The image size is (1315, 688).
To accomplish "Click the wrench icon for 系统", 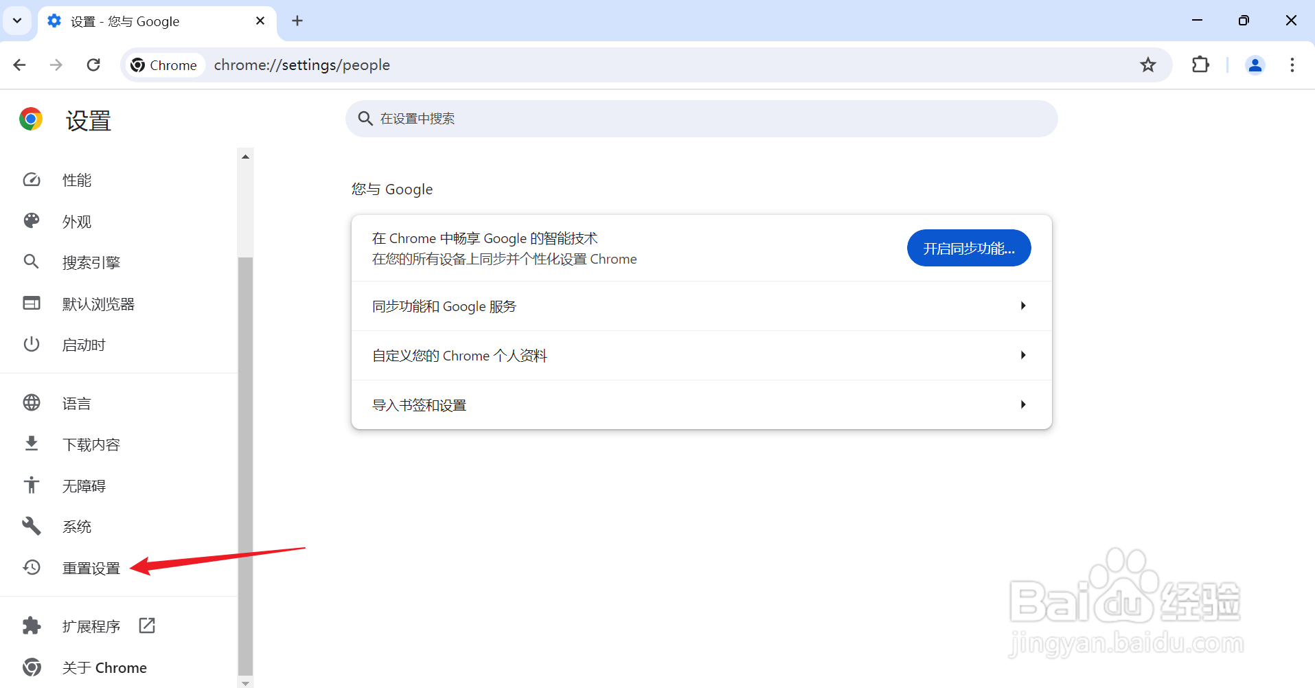I will (x=32, y=526).
